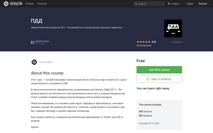
Task: Open the iOS app link
Action: [119, 117]
